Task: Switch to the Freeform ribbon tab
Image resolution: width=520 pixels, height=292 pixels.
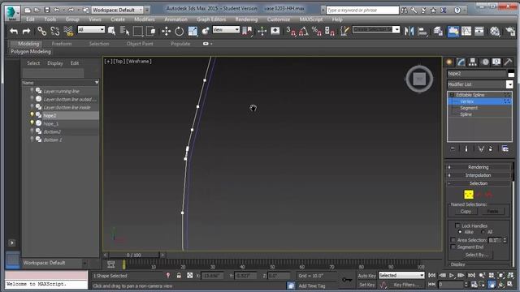Action: pyautogui.click(x=62, y=44)
